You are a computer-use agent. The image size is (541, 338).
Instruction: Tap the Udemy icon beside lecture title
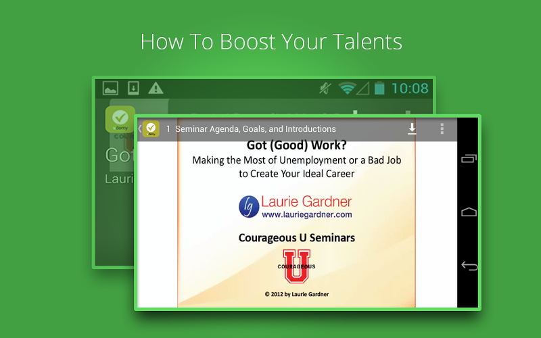tap(151, 128)
